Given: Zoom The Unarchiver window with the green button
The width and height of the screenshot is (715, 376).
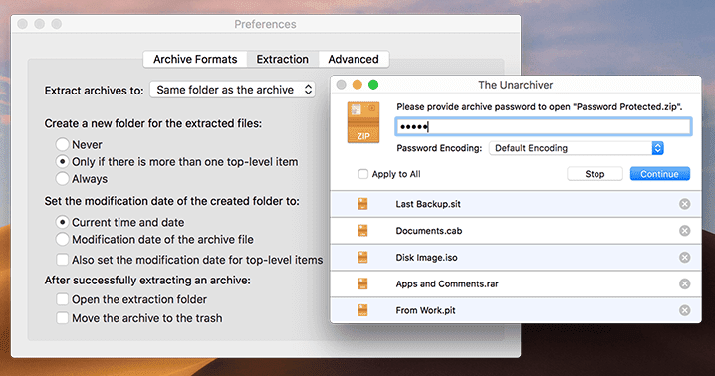Looking at the screenshot, I should coord(373,85).
